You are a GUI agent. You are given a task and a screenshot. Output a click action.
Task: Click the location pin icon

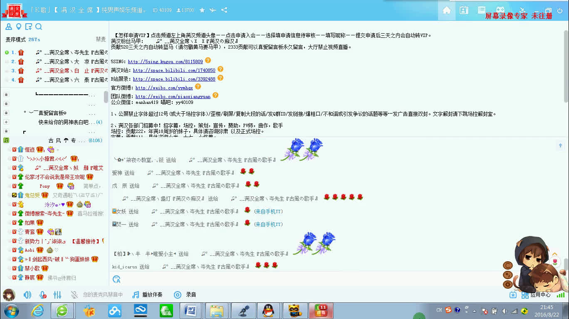tap(18, 27)
